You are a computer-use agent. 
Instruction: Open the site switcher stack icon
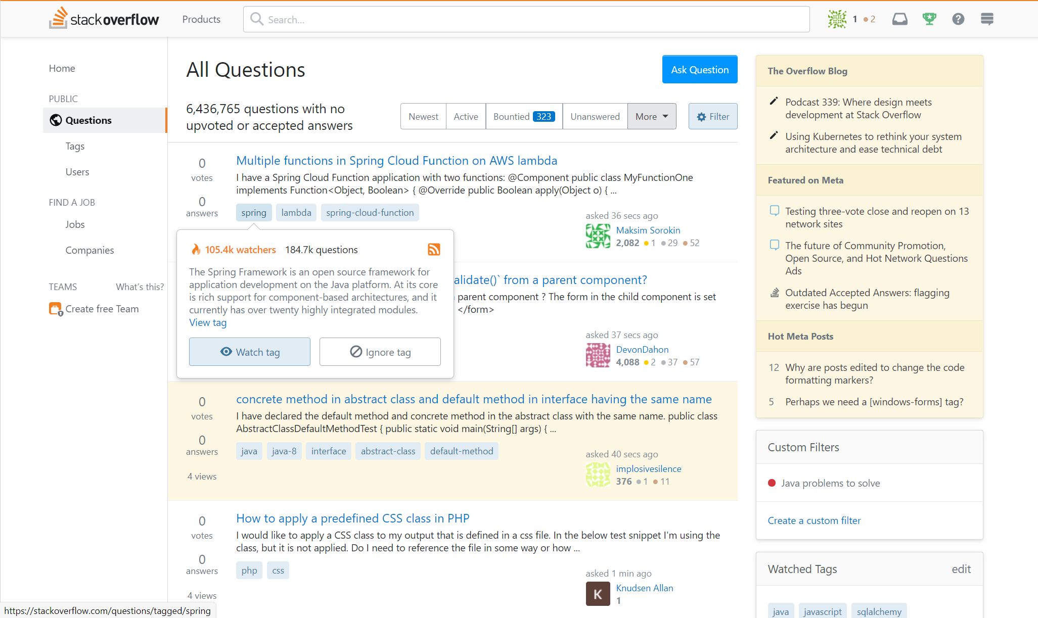[x=987, y=19]
